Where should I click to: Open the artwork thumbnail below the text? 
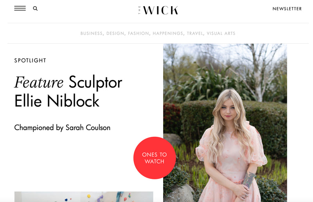tap(84, 197)
